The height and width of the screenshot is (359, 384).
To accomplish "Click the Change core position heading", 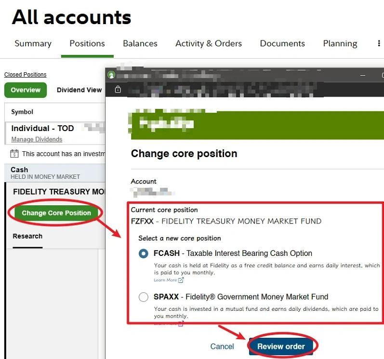I will [x=184, y=154].
